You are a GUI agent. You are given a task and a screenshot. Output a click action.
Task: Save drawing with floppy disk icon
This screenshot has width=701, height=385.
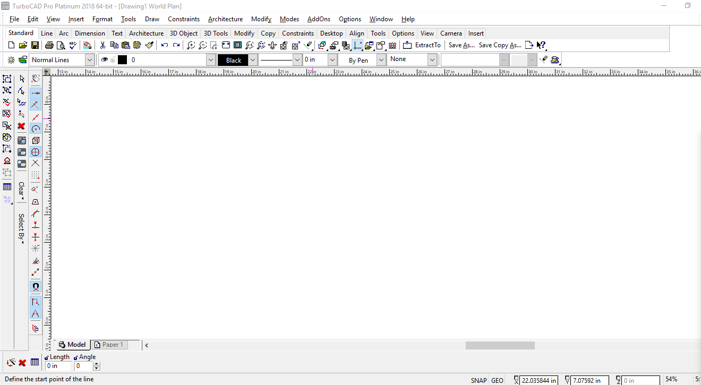coord(35,45)
